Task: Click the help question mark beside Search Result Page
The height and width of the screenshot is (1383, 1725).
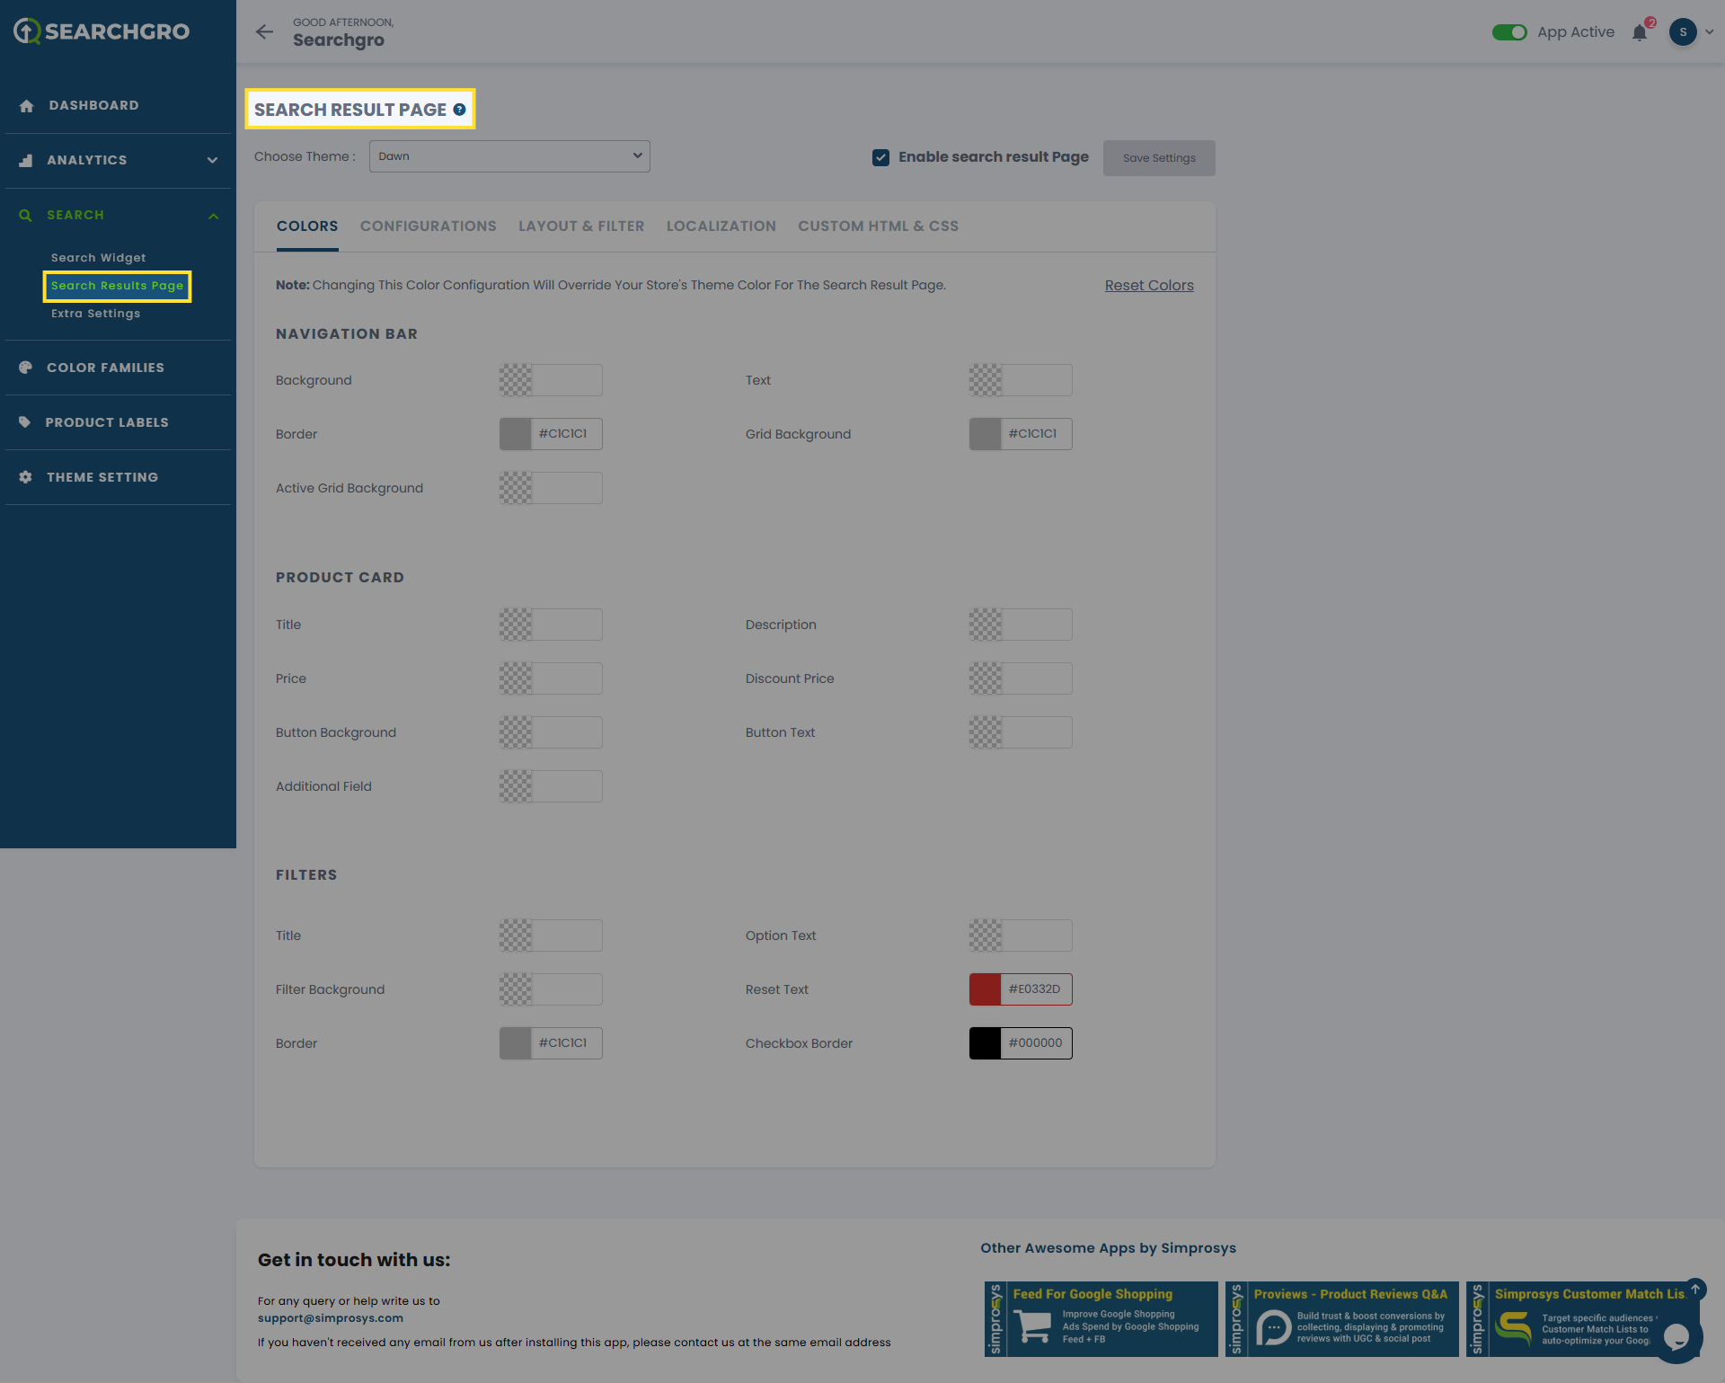Action: [x=459, y=110]
